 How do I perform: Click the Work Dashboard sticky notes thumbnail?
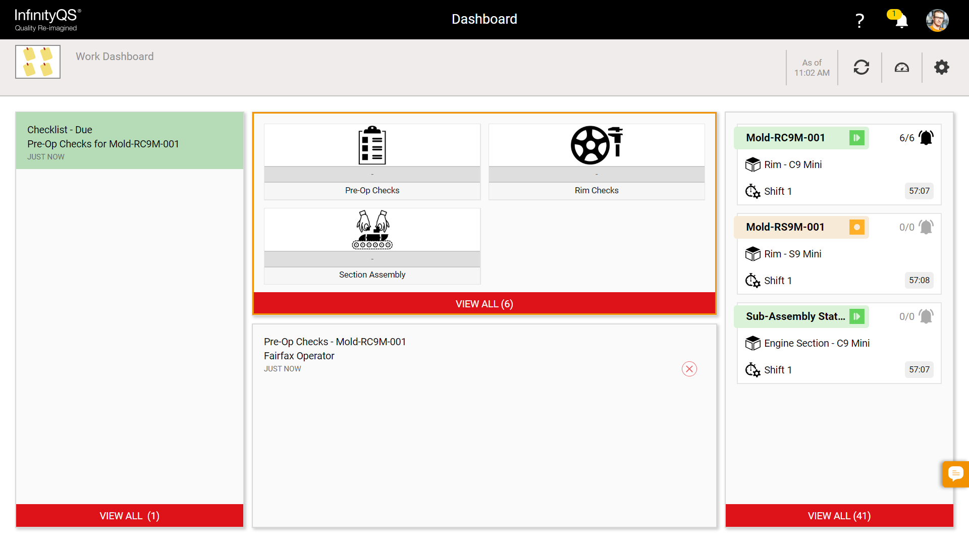pos(38,62)
